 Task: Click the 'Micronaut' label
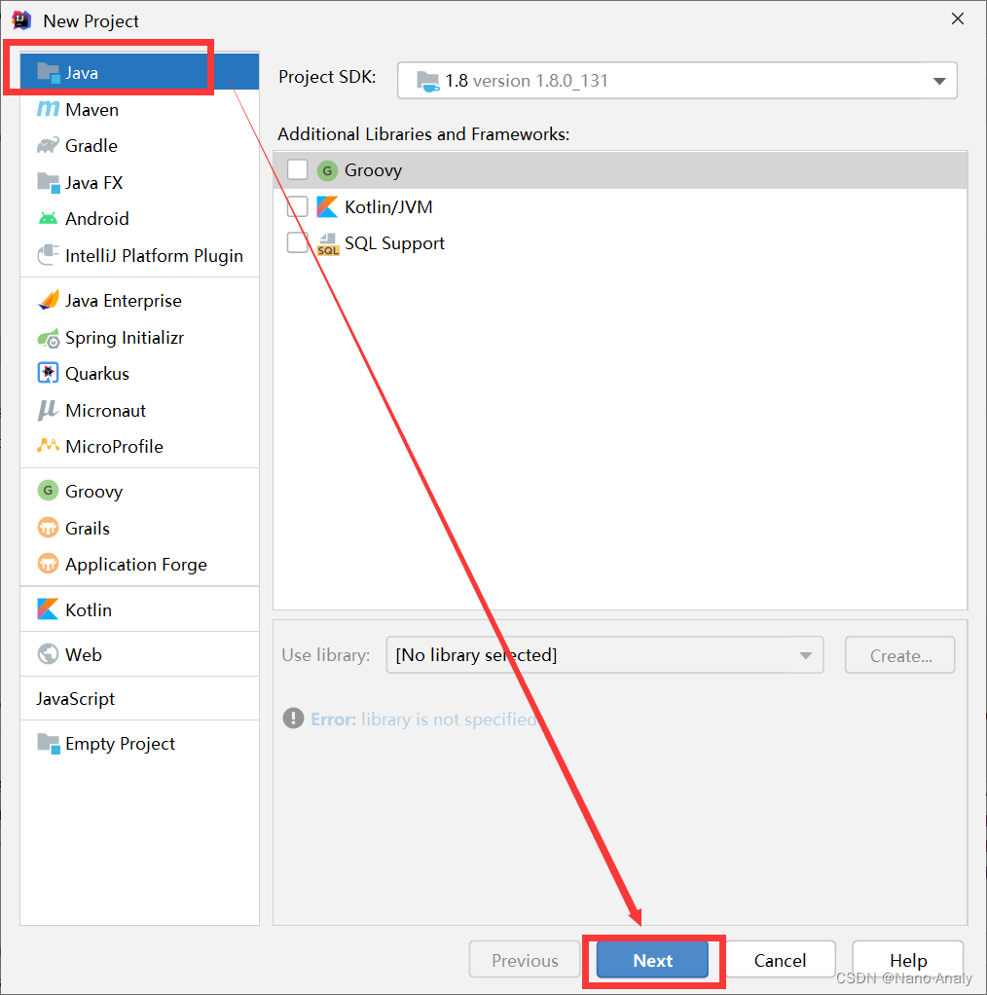pyautogui.click(x=105, y=411)
